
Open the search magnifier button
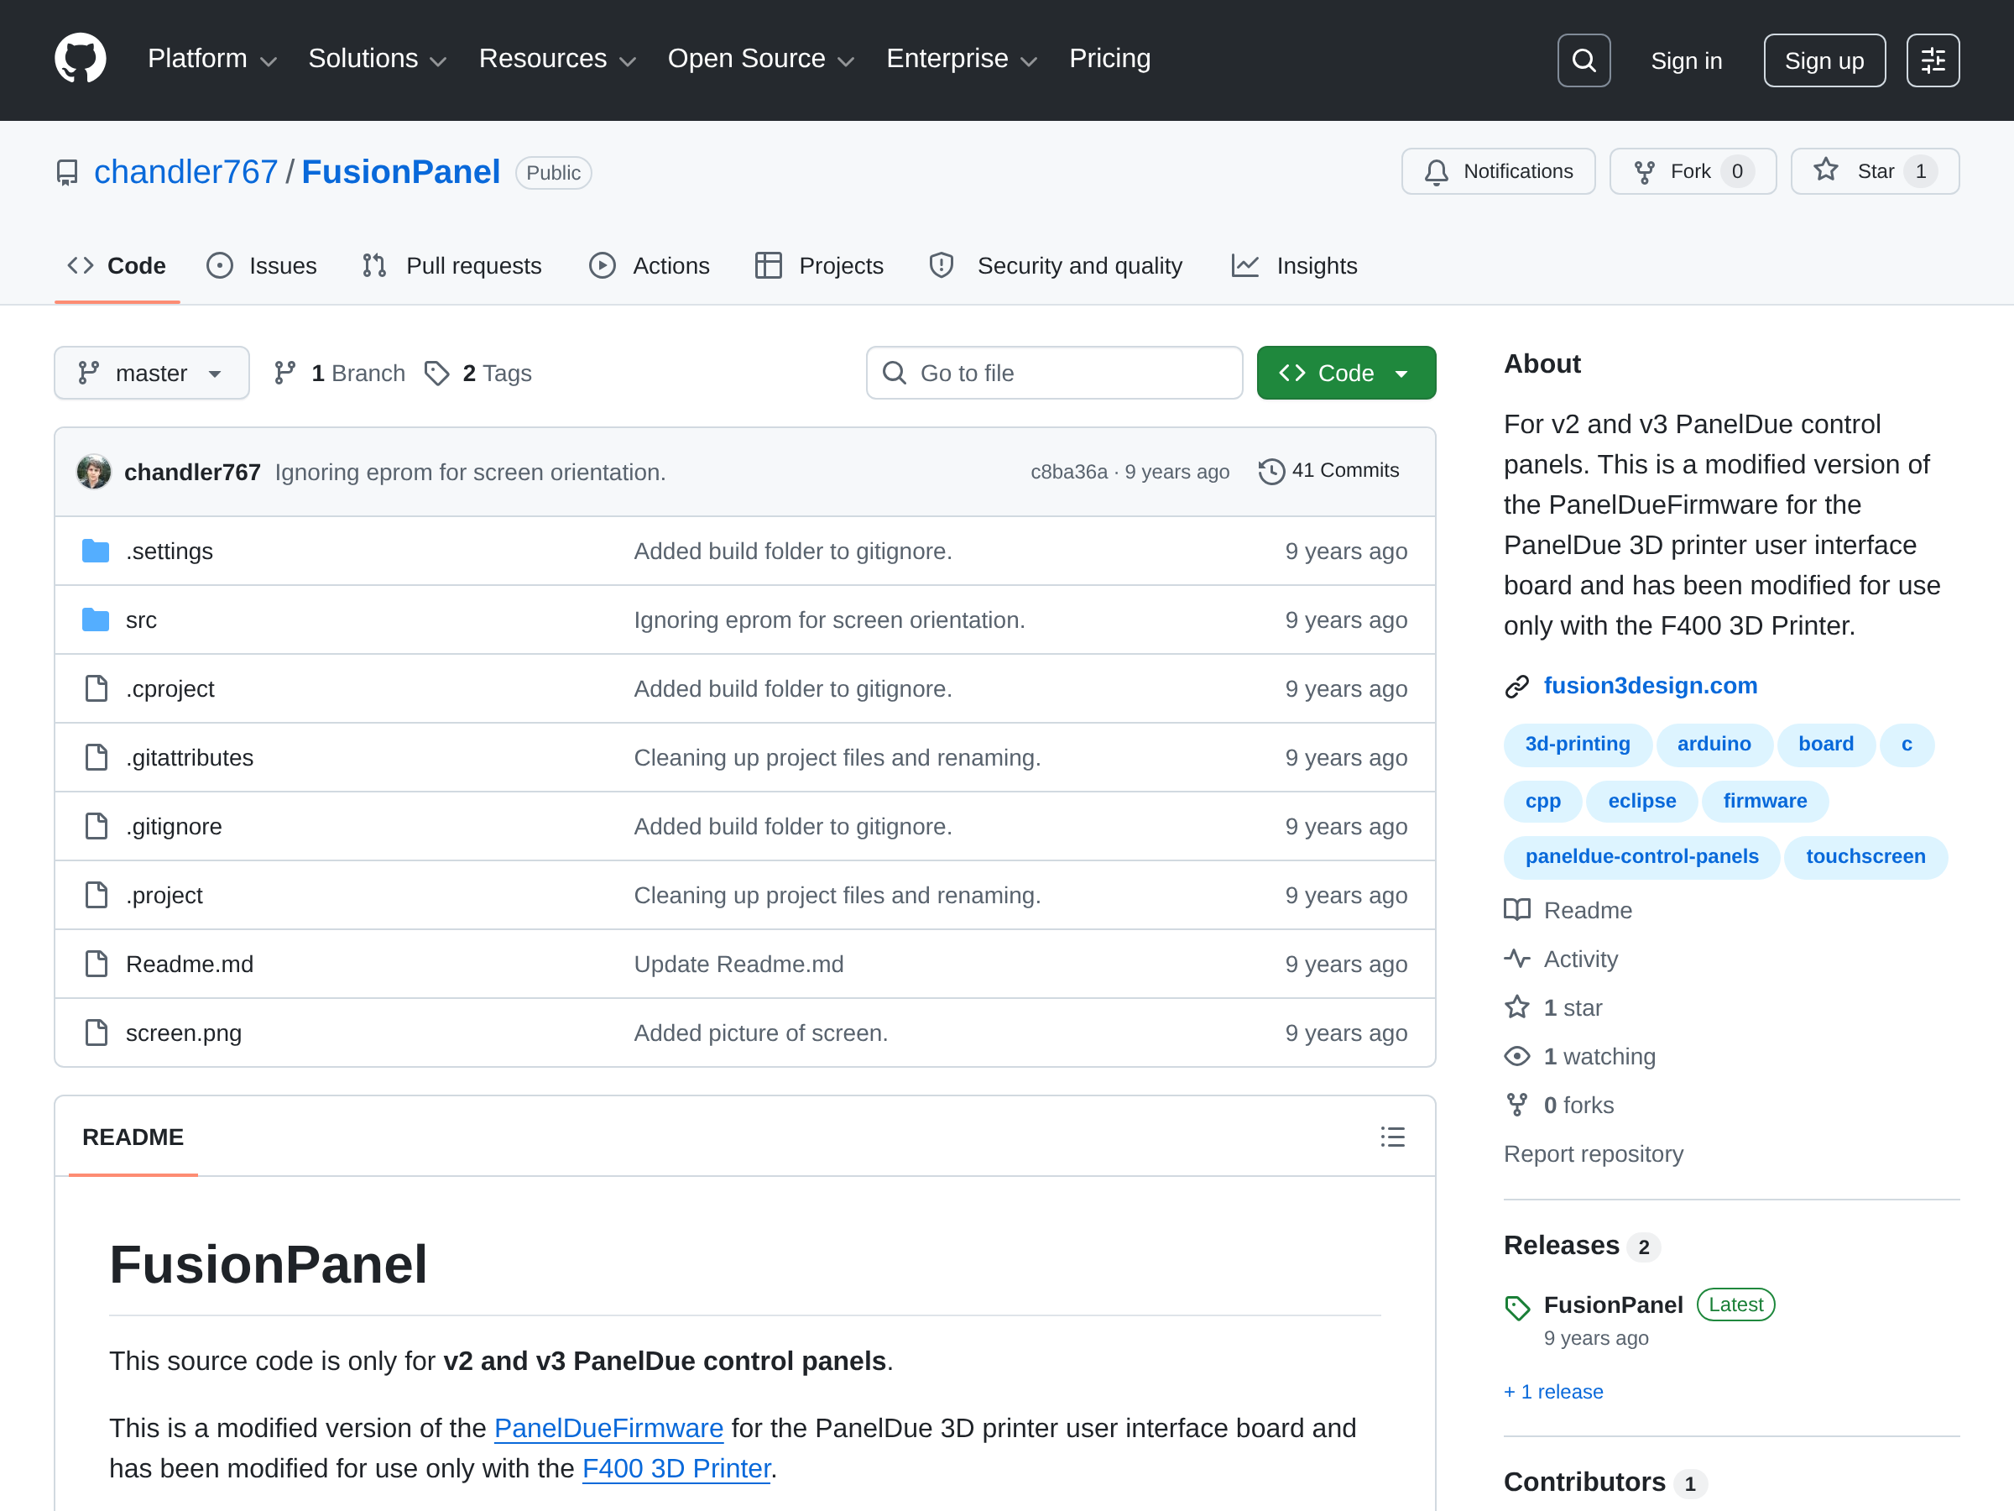coord(1584,60)
